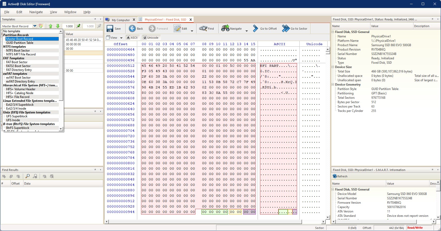This screenshot has height=231, width=441.
Task: Click the hex view vertical scrollbar down arrow
Action: (328, 217)
